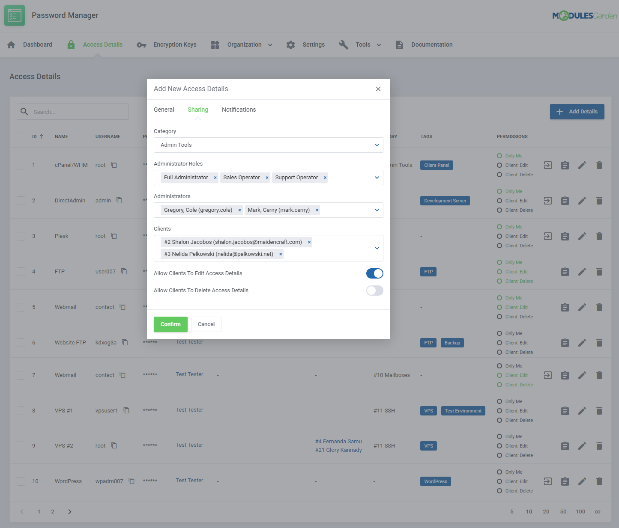The height and width of the screenshot is (528, 619).
Task: Copy username icon in Website FTP row
Action: 125,342
